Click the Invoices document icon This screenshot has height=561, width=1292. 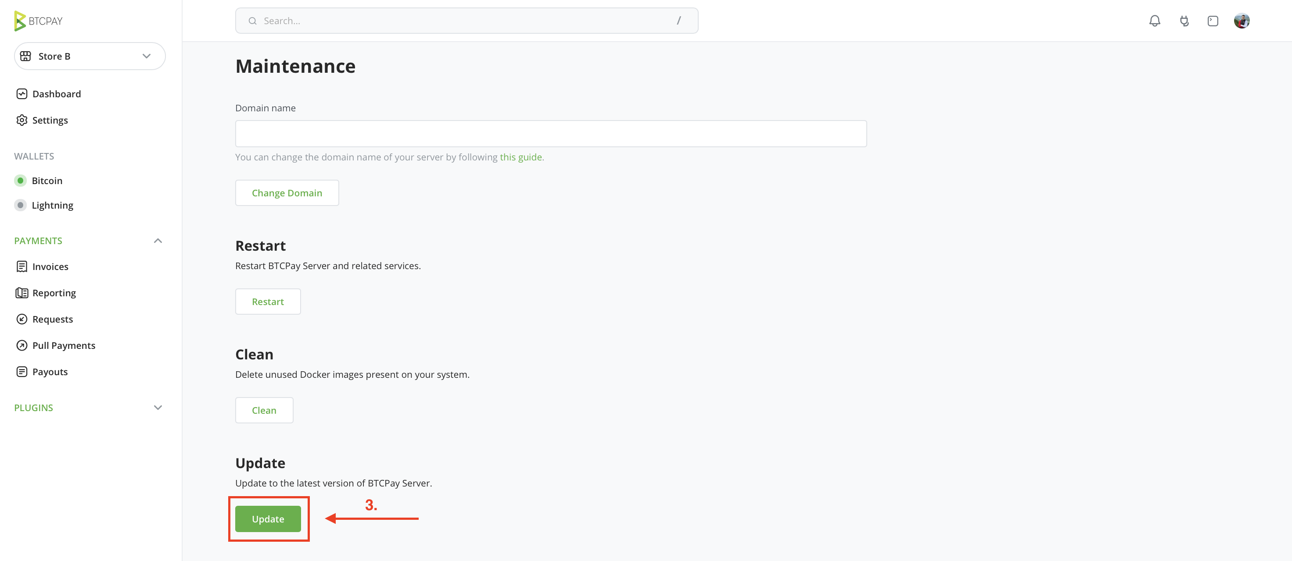point(22,266)
